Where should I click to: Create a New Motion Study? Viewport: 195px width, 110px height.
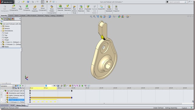pos(74,9)
